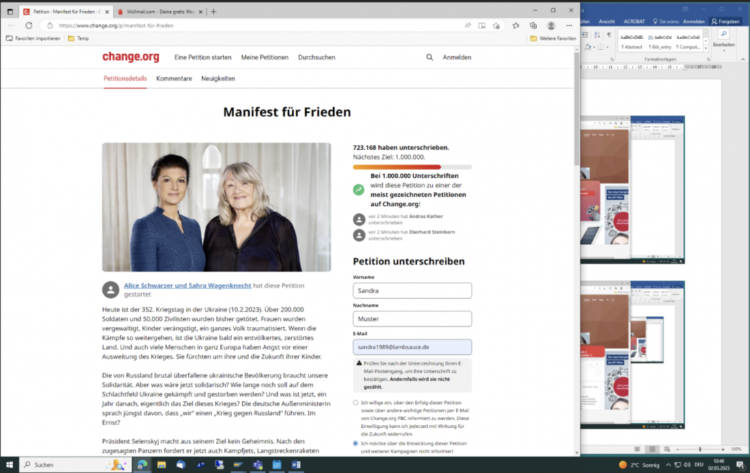Open Word from the Windows taskbar

(296, 465)
